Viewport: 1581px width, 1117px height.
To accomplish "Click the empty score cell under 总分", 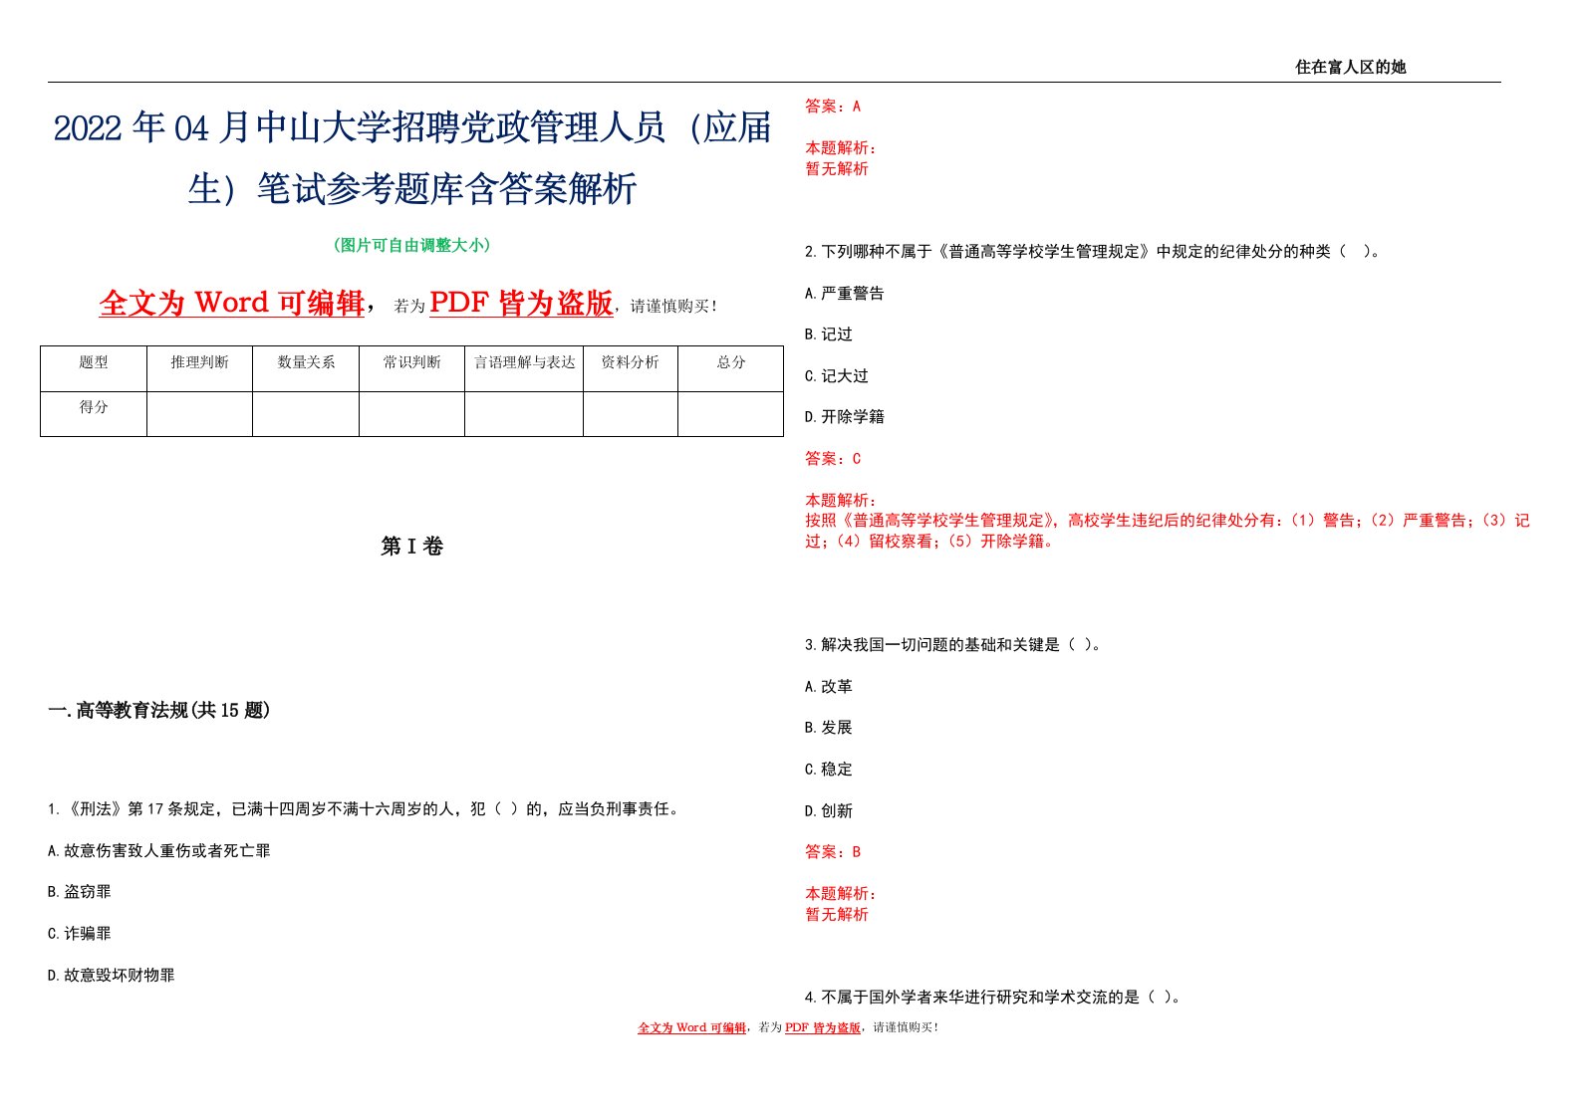I will 731,414.
